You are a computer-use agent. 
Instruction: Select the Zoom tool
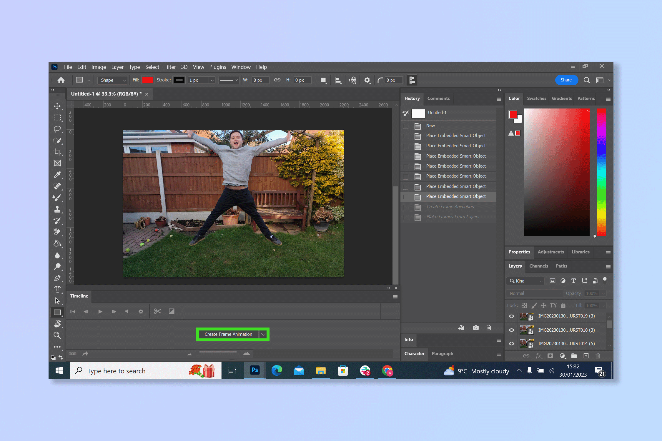point(58,335)
